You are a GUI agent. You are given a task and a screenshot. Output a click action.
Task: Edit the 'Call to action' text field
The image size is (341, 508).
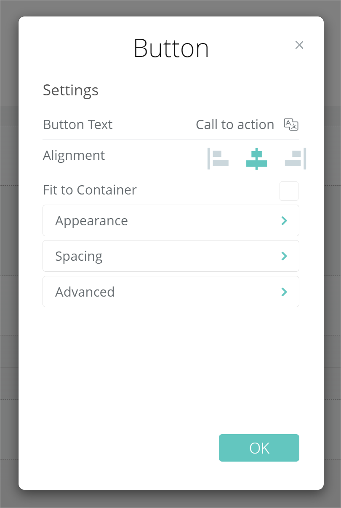coord(235,124)
